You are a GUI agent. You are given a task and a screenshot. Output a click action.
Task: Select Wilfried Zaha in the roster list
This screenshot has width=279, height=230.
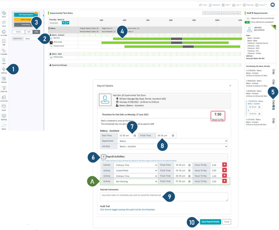pos(58,57)
